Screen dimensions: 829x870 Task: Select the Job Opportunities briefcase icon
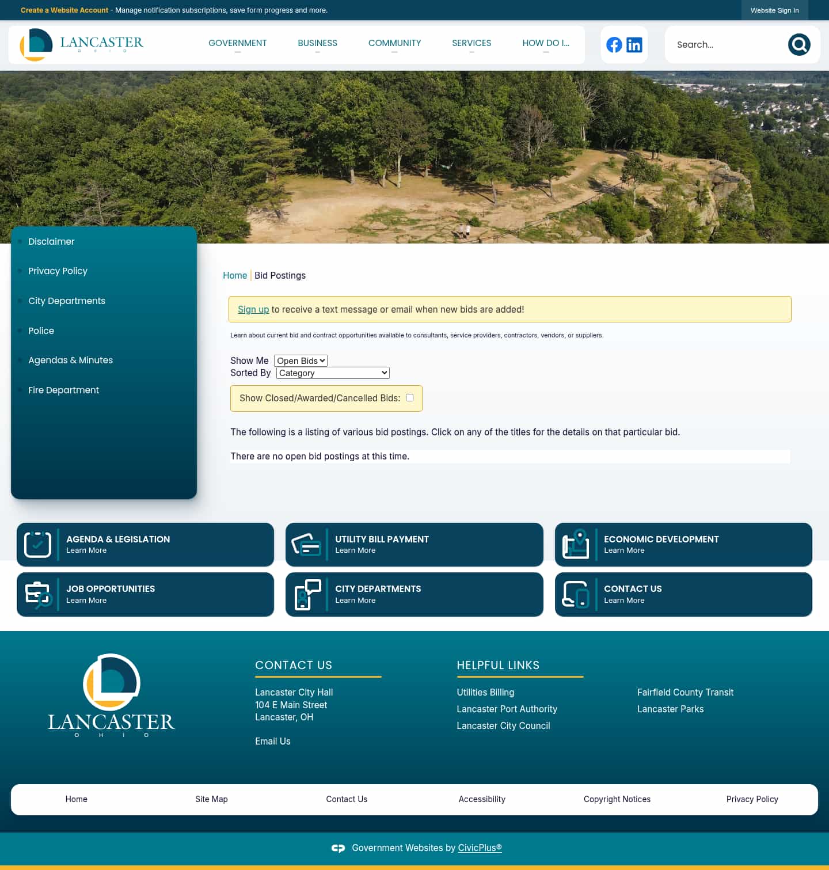[37, 594]
